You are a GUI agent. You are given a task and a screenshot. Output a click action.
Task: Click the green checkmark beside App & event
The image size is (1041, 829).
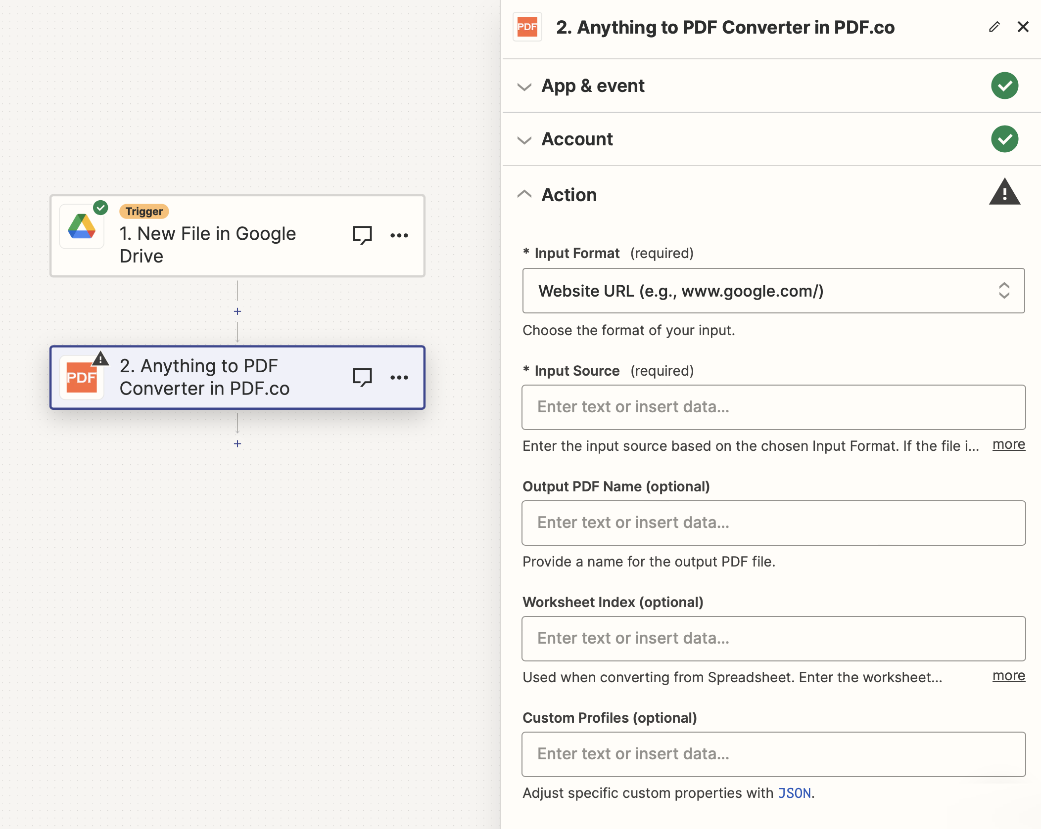coord(1004,86)
